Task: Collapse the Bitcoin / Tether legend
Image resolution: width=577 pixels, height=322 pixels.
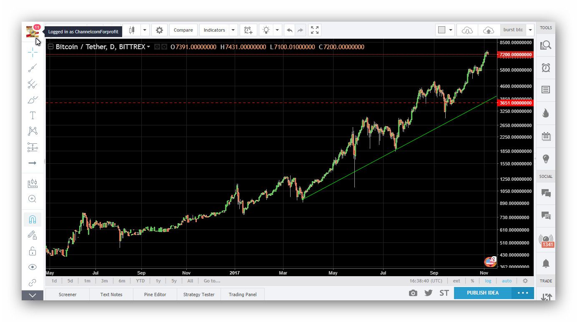Action: click(x=51, y=47)
